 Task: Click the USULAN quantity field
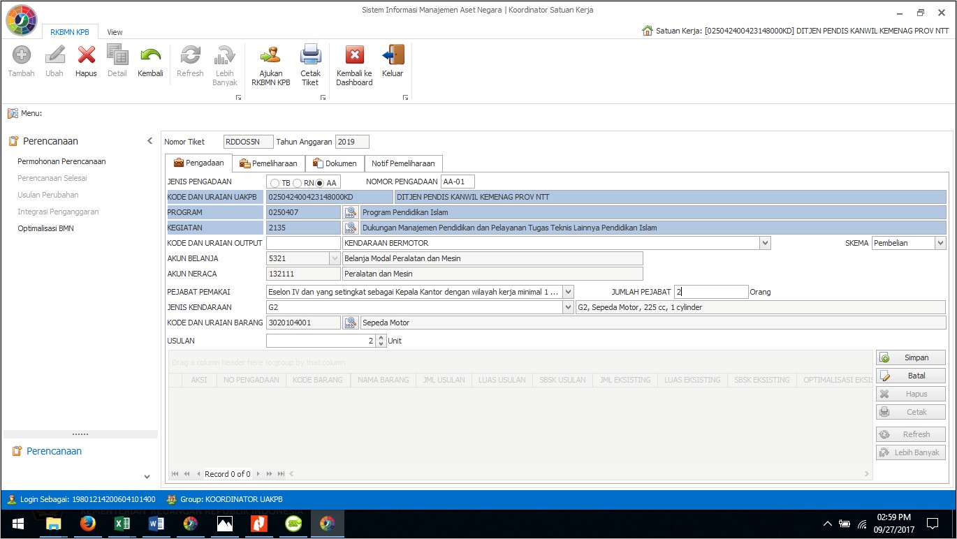pyautogui.click(x=321, y=341)
